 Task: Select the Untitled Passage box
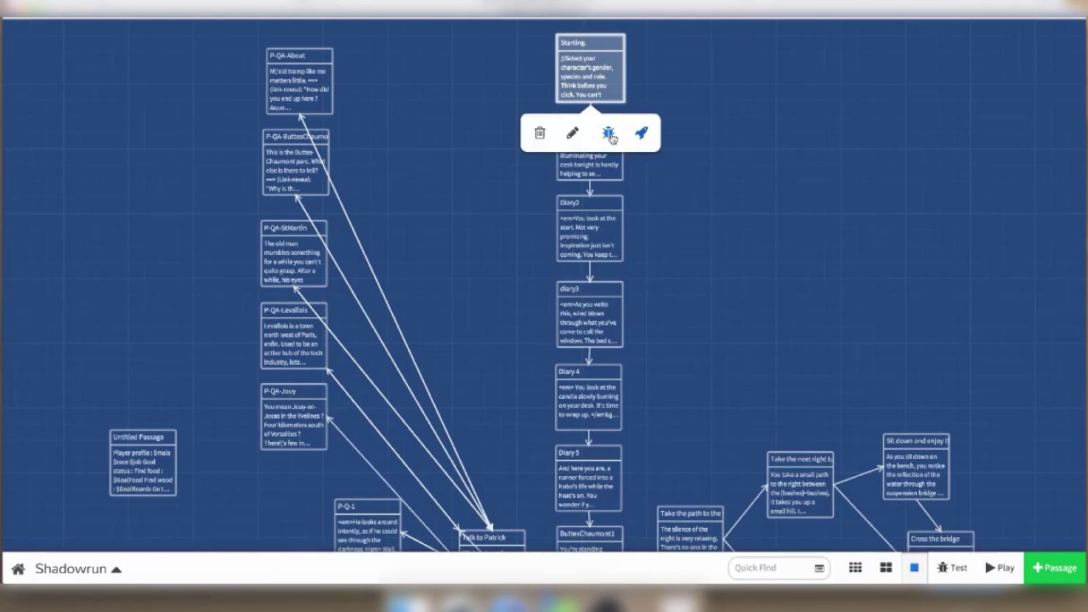tap(143, 462)
